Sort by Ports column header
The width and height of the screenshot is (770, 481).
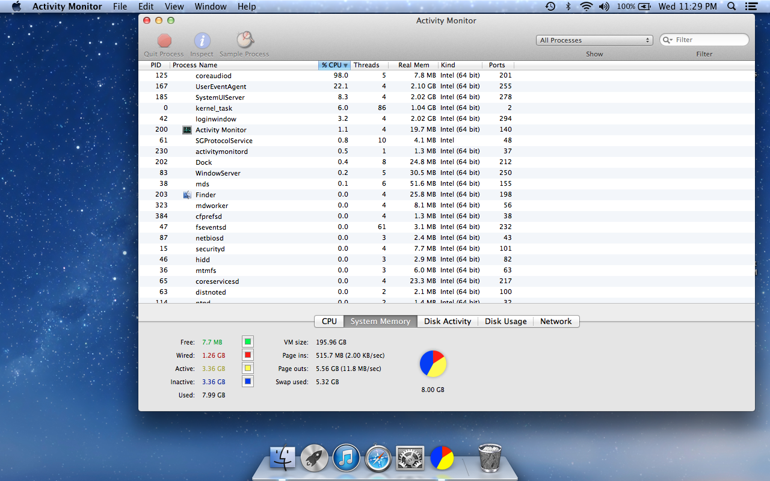498,65
